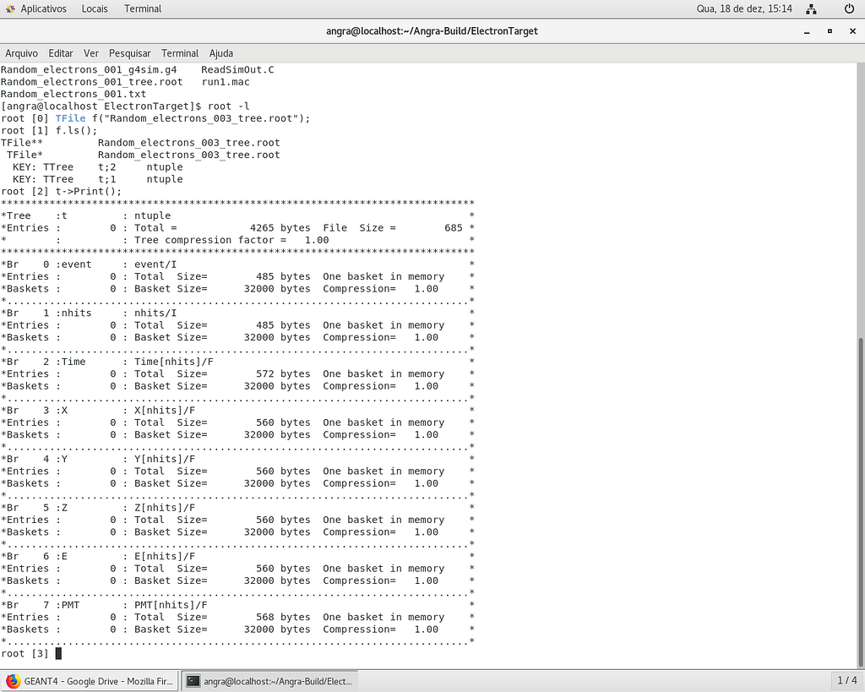Image resolution: width=865 pixels, height=692 pixels.
Task: Open the Terminal menu in the top panel
Action: [x=142, y=8]
